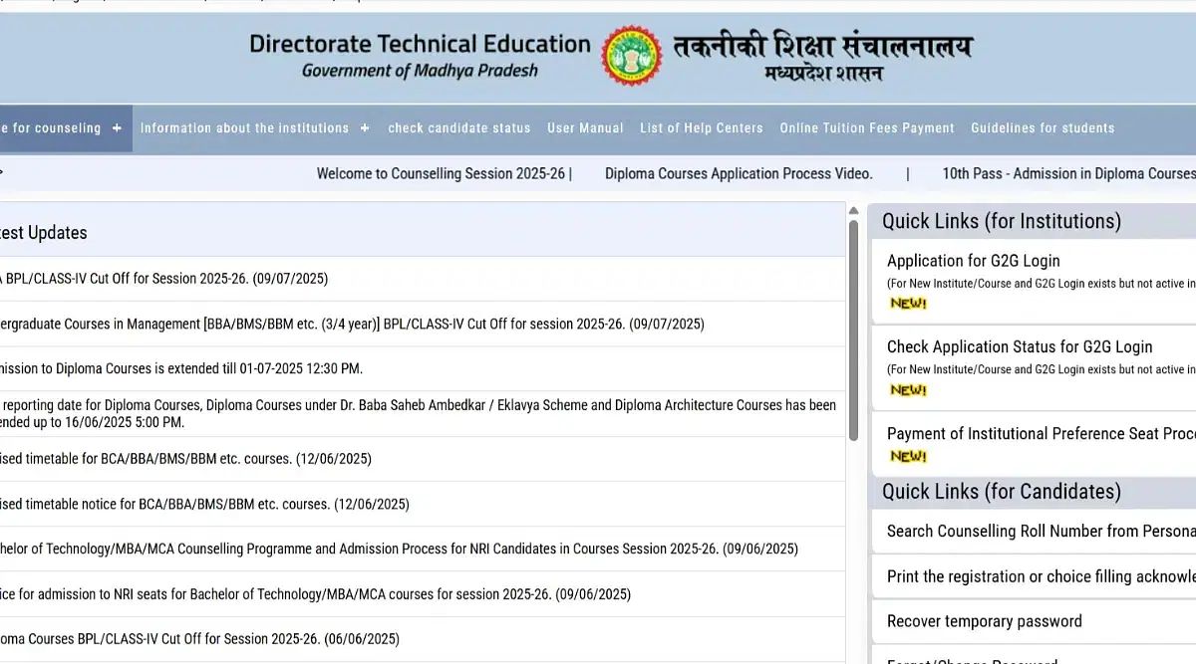
Task: Open Guidelines for students menu item
Action: click(x=1043, y=128)
